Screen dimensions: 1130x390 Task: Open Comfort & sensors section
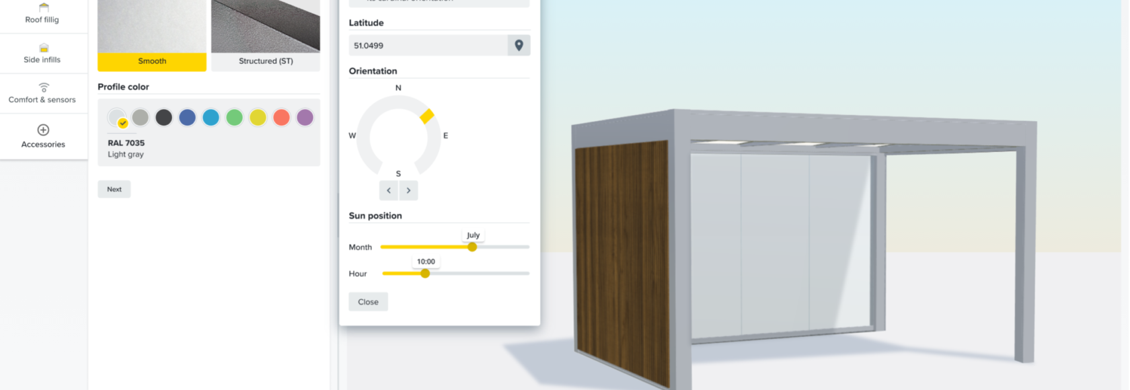43,93
